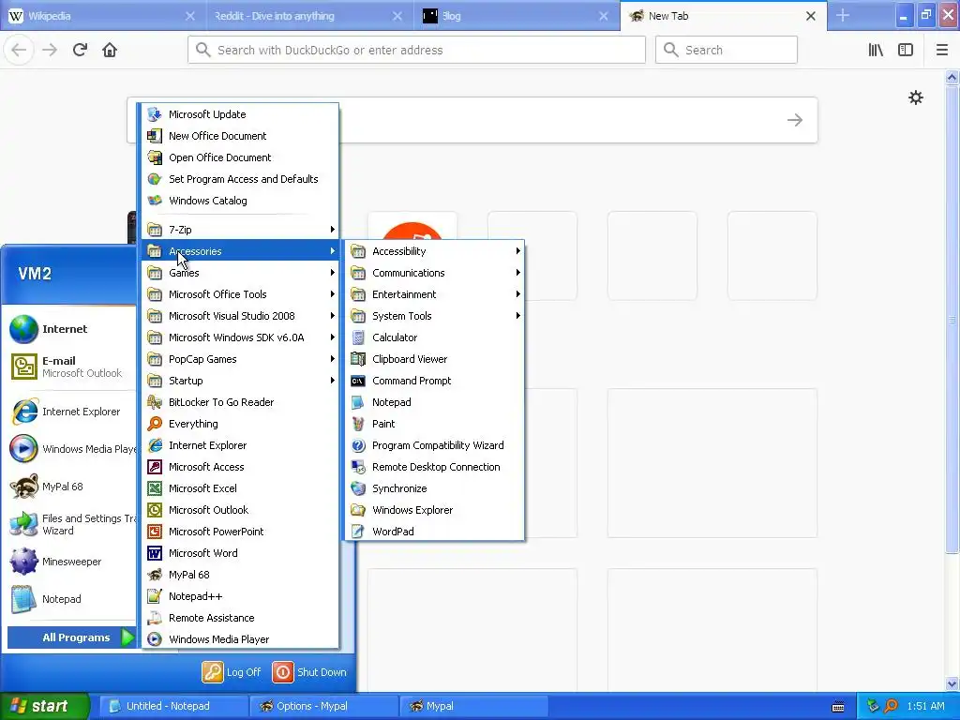Reload the current browser page
The image size is (960, 720).
[x=80, y=51]
